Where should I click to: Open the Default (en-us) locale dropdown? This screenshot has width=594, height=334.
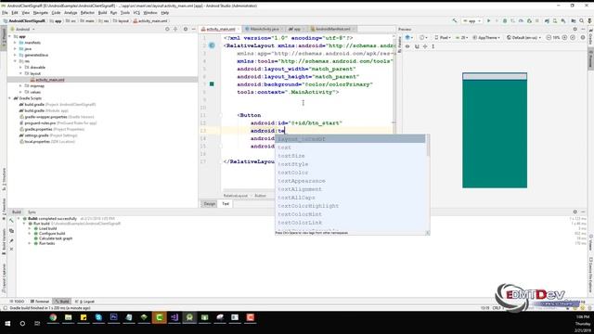pos(523,37)
